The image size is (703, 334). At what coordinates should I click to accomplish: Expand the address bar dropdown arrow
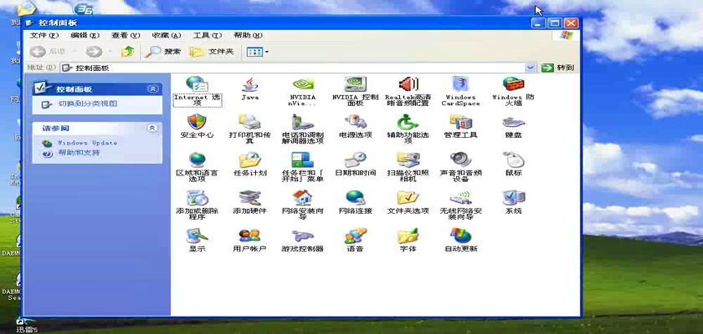click(531, 68)
